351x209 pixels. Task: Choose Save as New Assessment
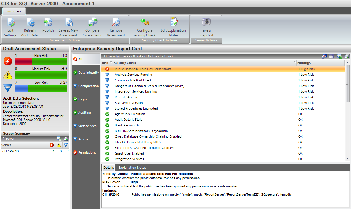pos(68,28)
